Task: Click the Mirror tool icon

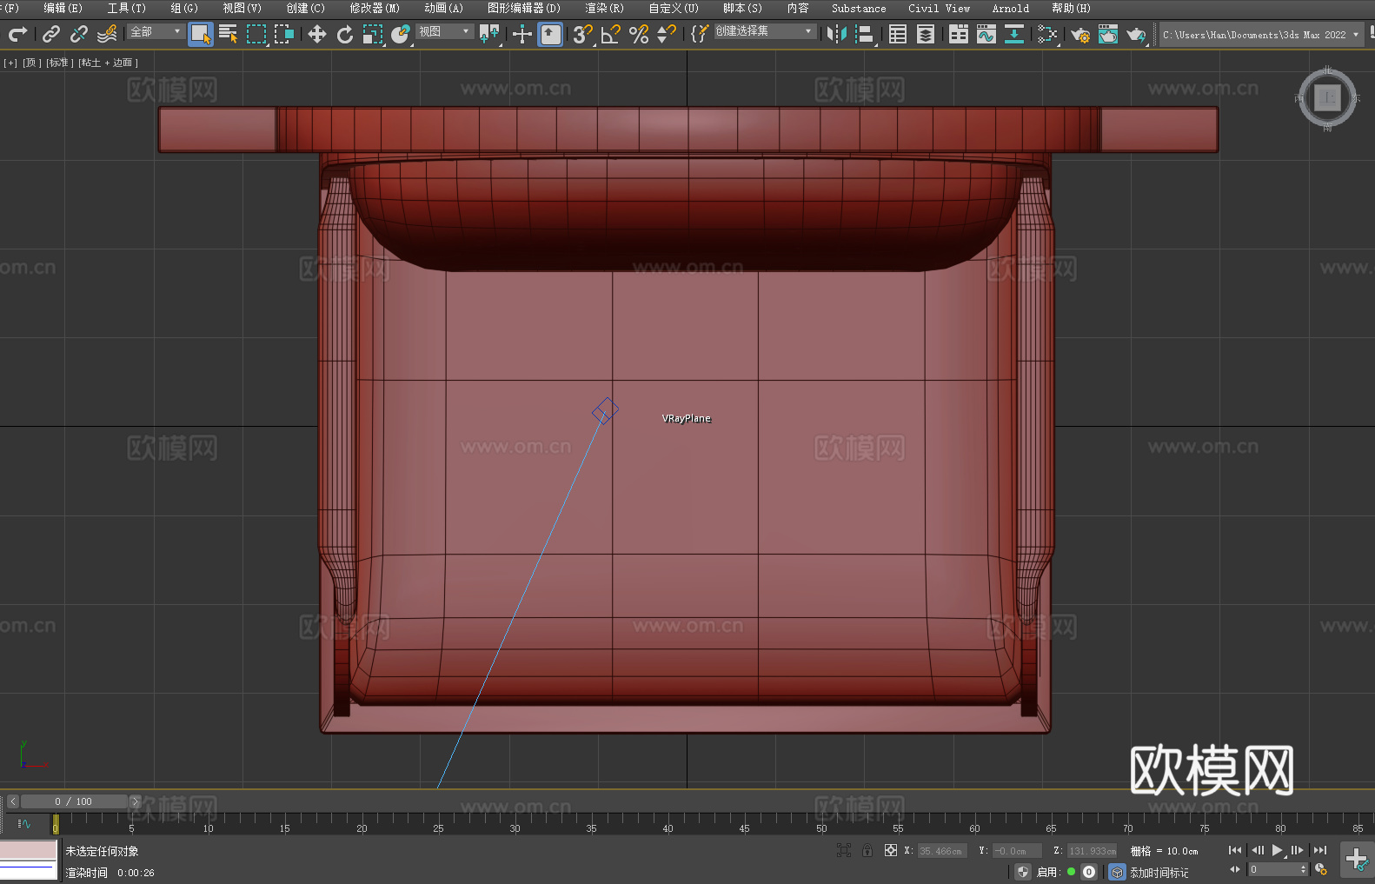Action: (x=837, y=34)
